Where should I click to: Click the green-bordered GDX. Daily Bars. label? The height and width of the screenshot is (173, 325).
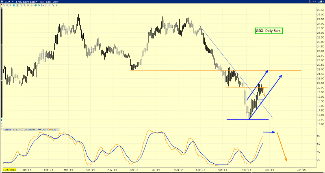pos(269,30)
